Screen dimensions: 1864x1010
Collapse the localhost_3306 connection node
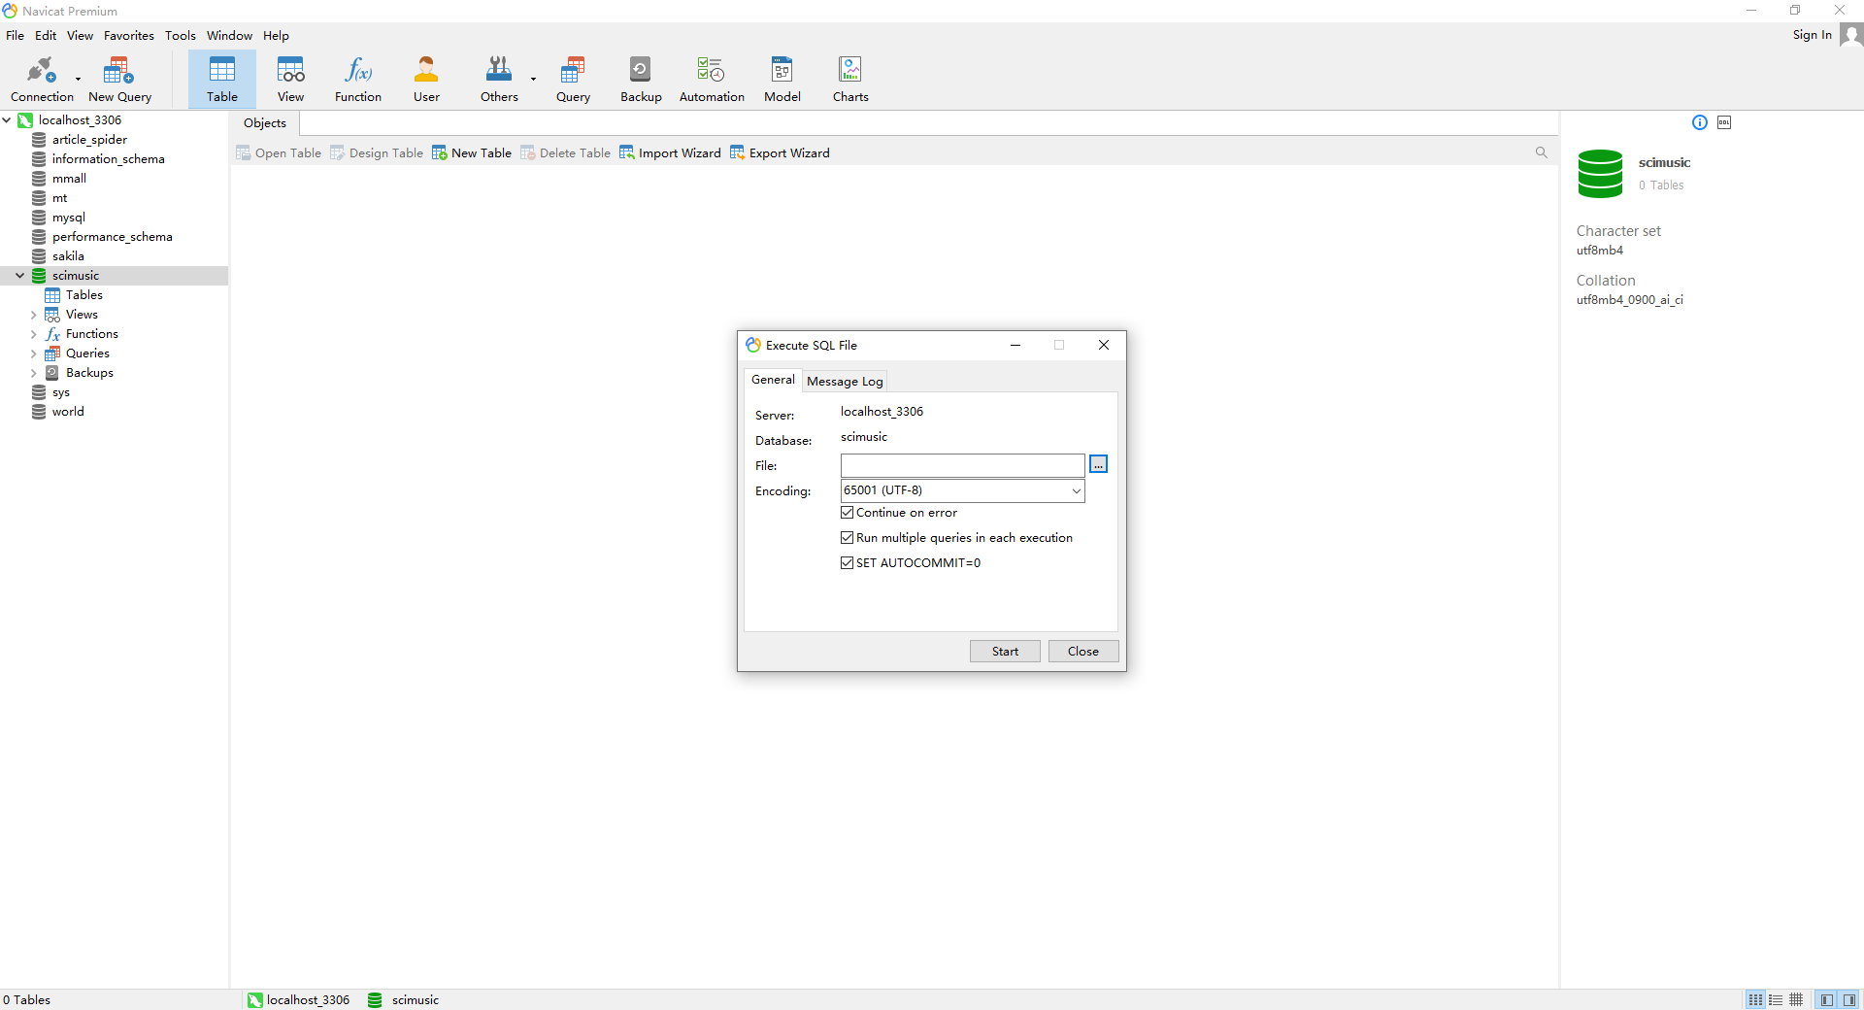click(7, 120)
